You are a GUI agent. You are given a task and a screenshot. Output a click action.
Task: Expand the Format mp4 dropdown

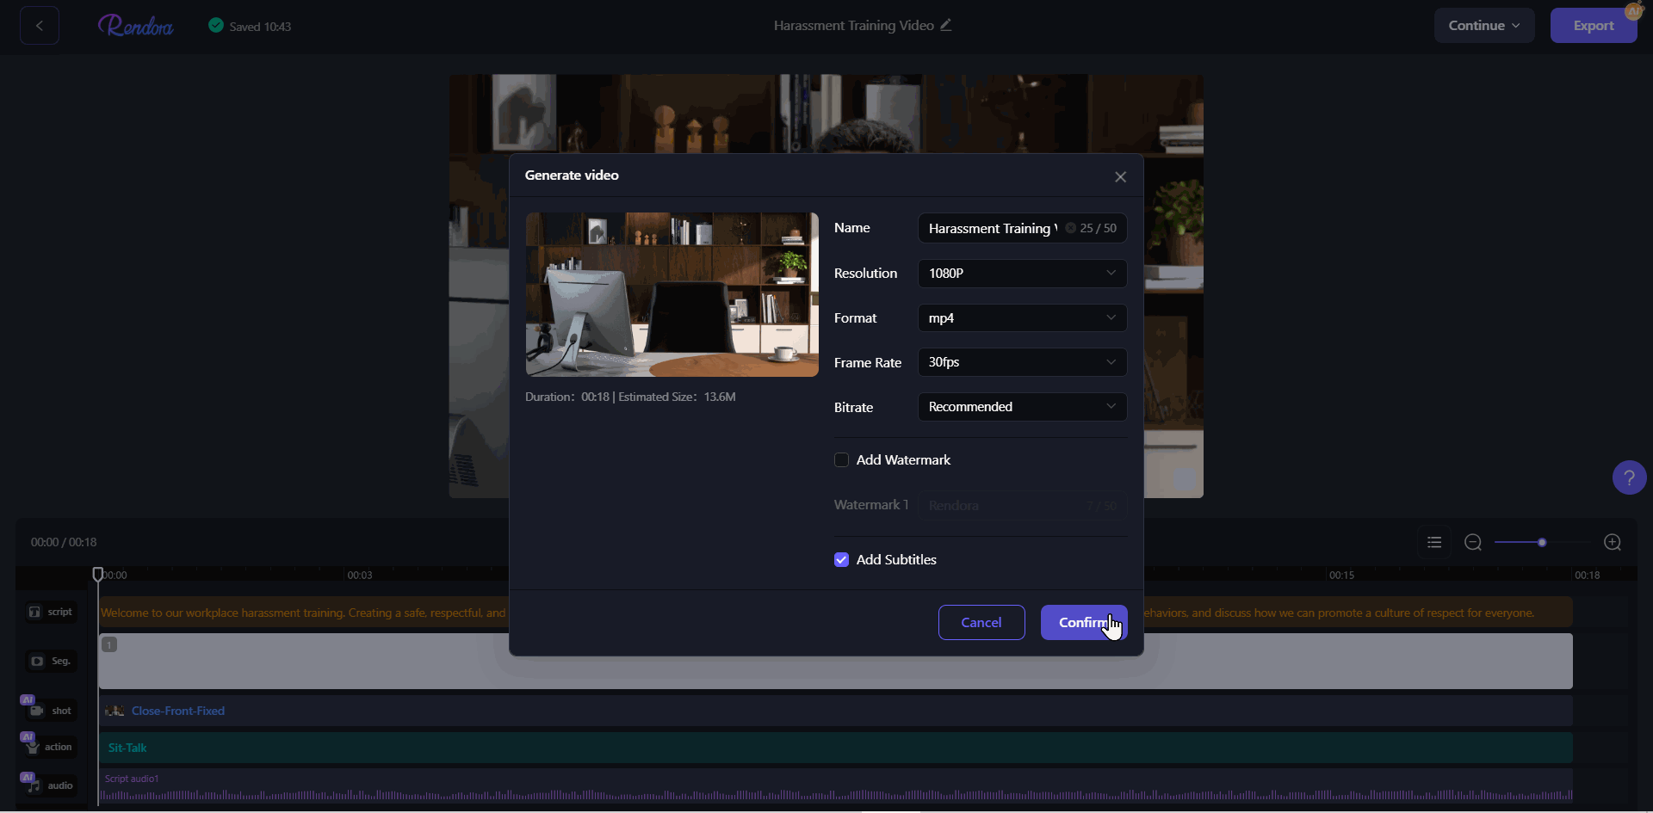point(1022,318)
